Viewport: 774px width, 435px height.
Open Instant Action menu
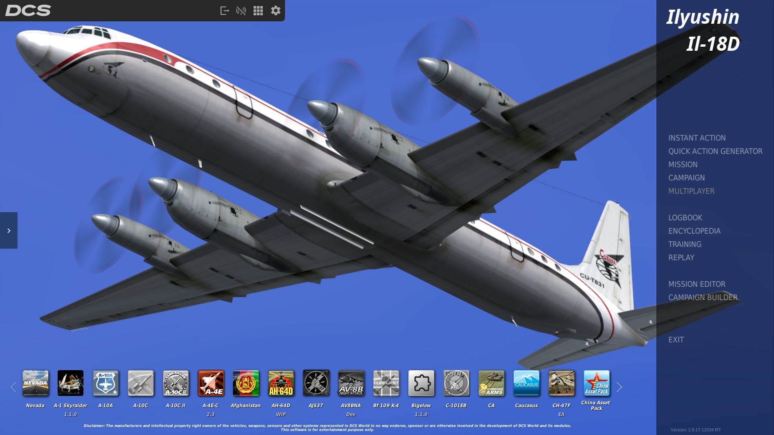tap(697, 138)
